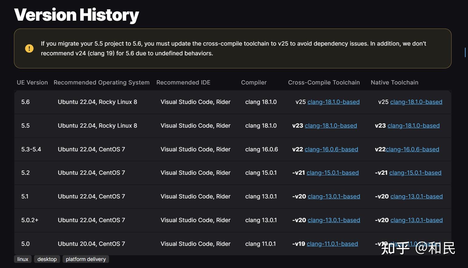Click the Cross-Compile Toolchain column header
Viewport: 468px width, 268px height.
click(324, 83)
